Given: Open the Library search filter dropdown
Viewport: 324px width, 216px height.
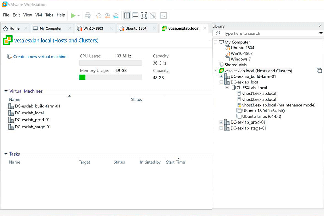Looking at the screenshot, I should click(x=321, y=33).
